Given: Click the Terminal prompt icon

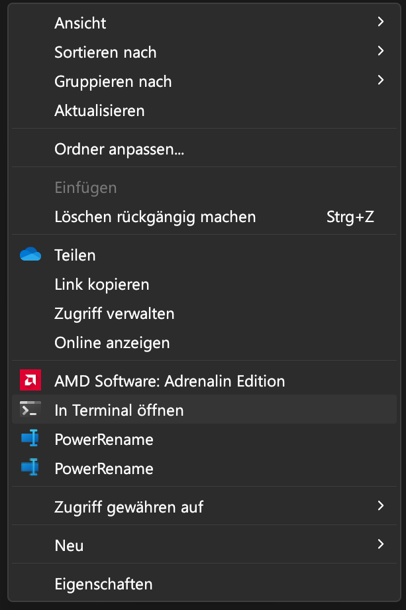Looking at the screenshot, I should click(x=30, y=409).
